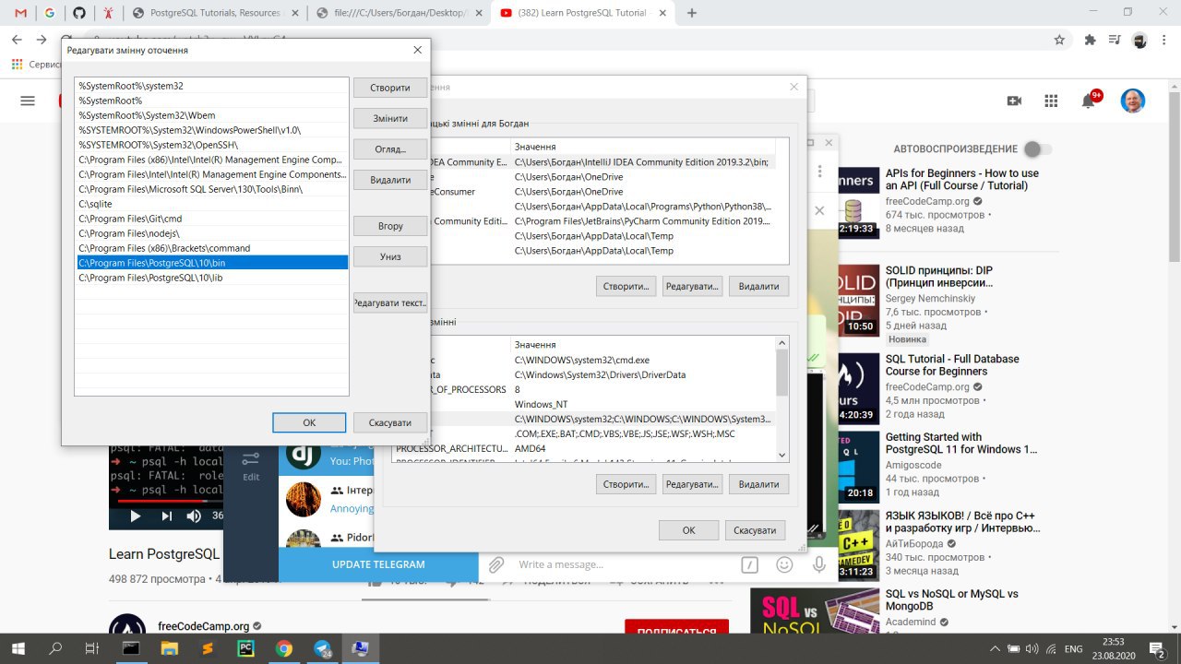1181x664 pixels.
Task: Open Task View on the taskbar
Action: pos(91,648)
